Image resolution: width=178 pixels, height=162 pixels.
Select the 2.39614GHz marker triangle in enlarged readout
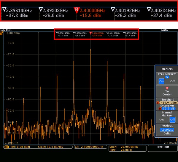coord(4,10)
